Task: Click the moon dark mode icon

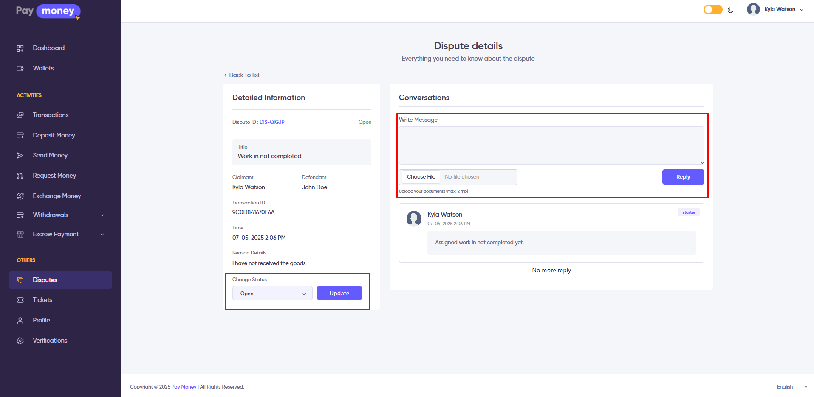Action: coord(731,10)
